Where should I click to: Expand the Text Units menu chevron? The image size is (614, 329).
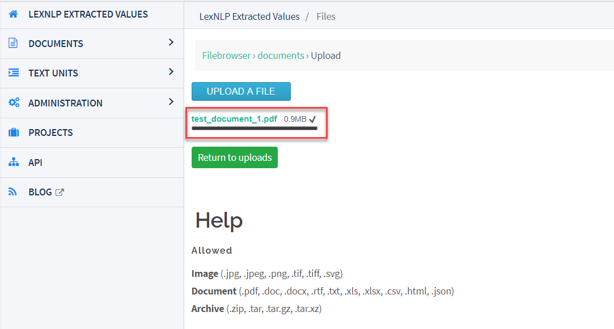[171, 71]
